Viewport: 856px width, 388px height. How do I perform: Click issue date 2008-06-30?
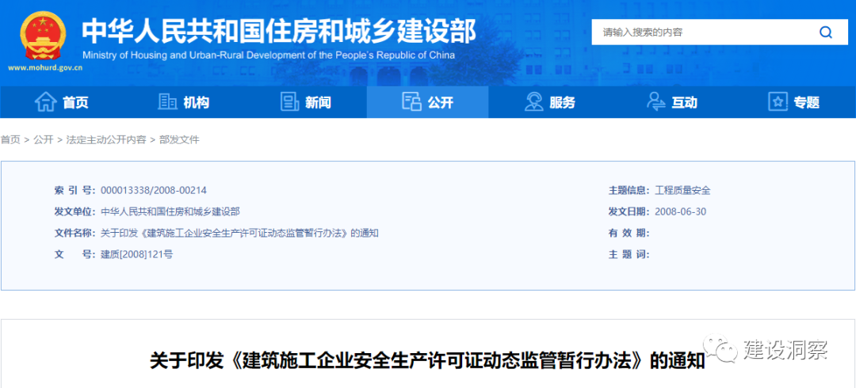pyautogui.click(x=680, y=211)
